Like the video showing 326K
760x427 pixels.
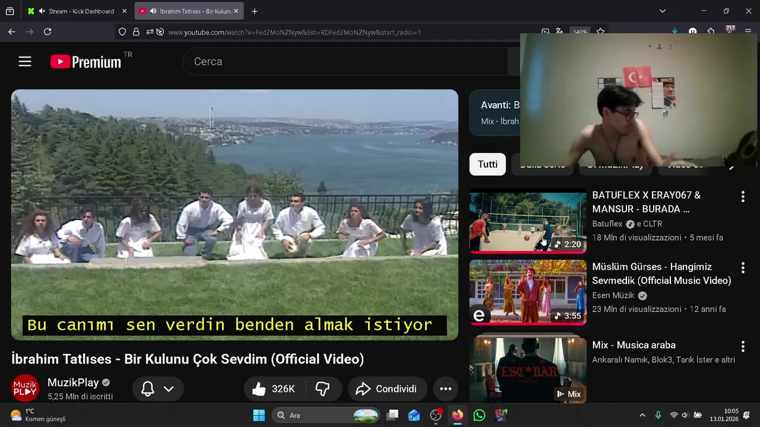[274, 389]
